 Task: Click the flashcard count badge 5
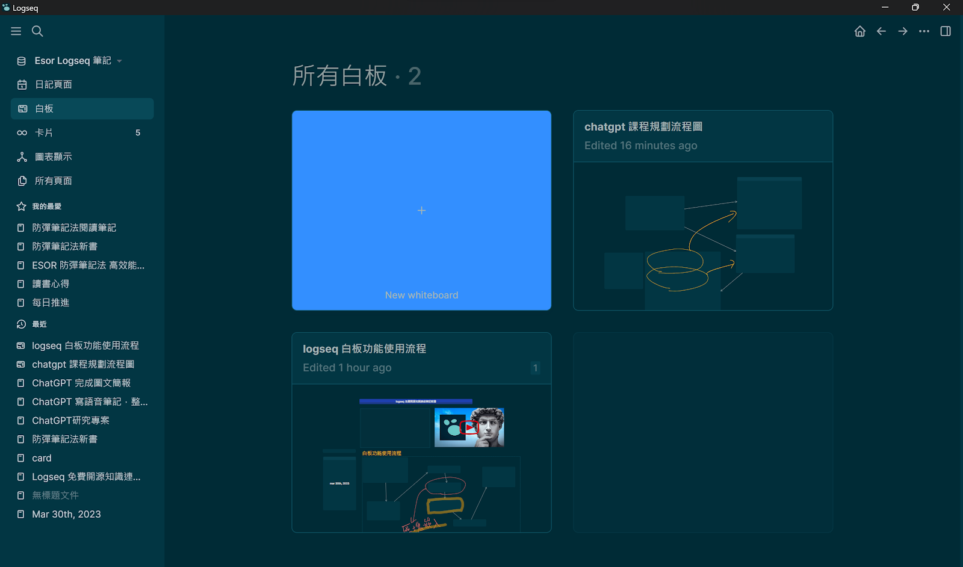(x=138, y=133)
